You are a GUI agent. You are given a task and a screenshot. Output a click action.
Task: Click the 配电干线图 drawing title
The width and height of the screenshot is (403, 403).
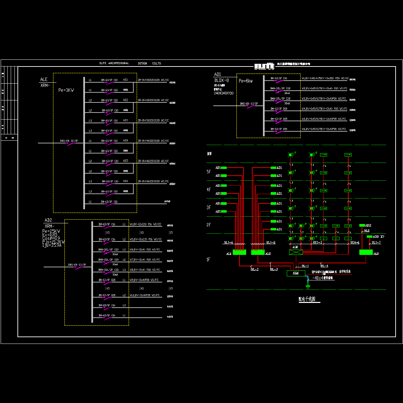click(307, 299)
